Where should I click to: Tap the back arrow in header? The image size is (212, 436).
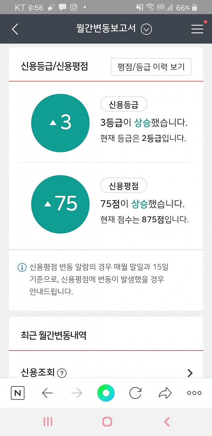(x=15, y=29)
